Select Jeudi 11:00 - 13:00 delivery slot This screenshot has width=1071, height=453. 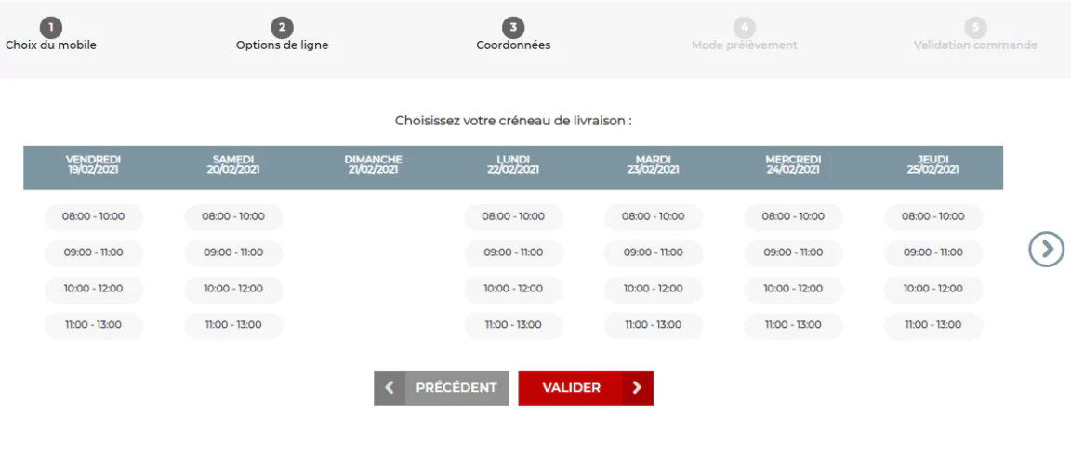click(933, 325)
